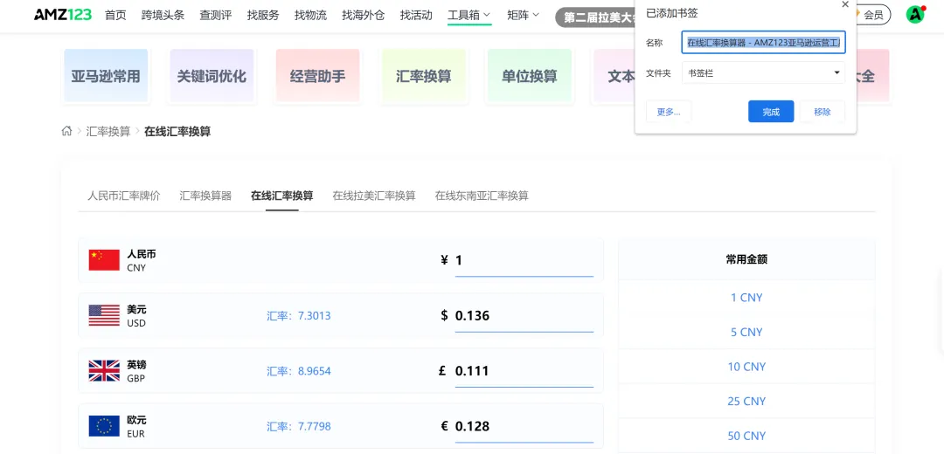Click the home icon in the breadcrumb
The image size is (944, 454).
pyautogui.click(x=66, y=130)
